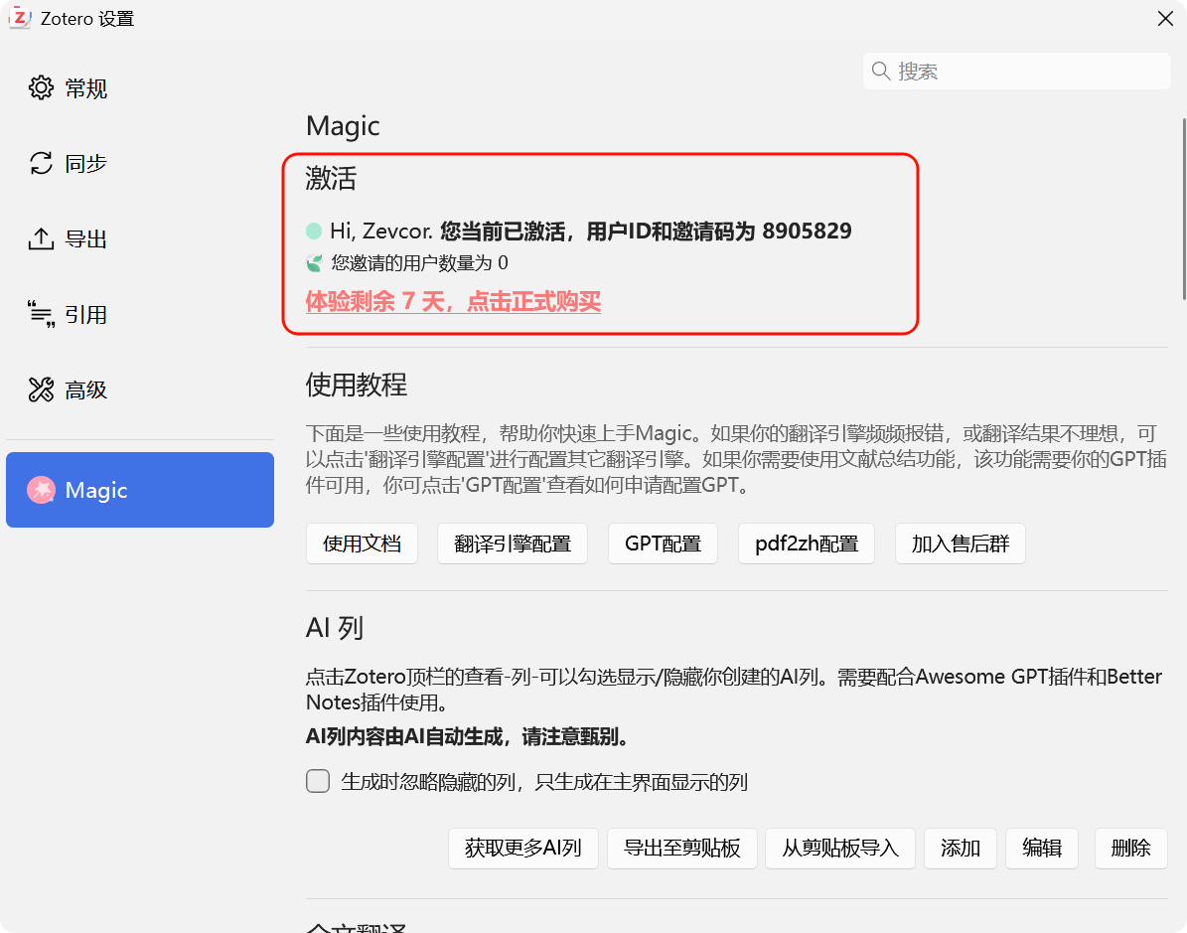The image size is (1187, 933).
Task: Open the 高级 advanced settings pane
Action: 140,390
